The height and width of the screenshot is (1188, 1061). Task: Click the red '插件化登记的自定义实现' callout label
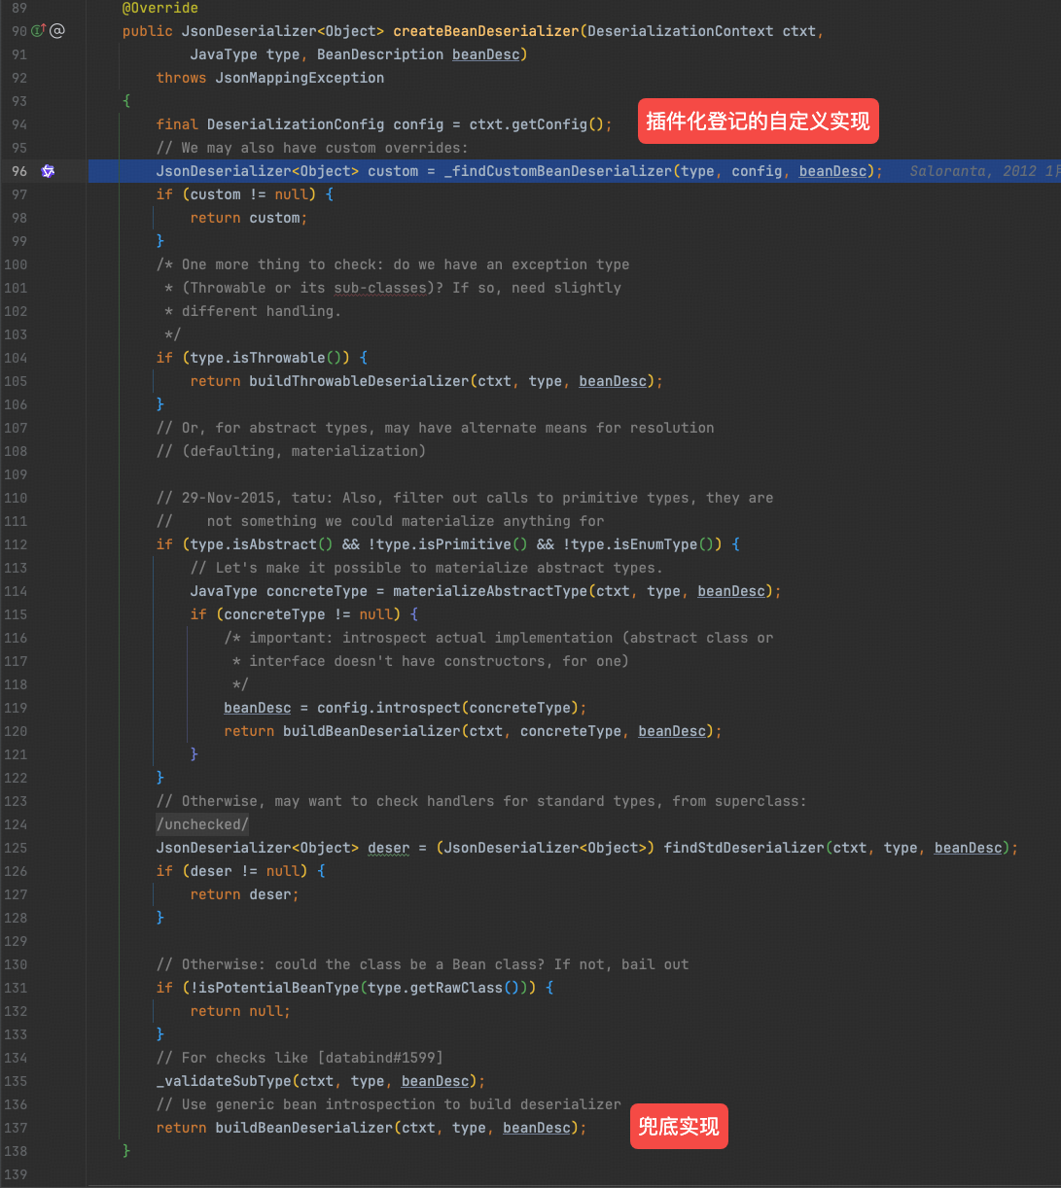[758, 122]
